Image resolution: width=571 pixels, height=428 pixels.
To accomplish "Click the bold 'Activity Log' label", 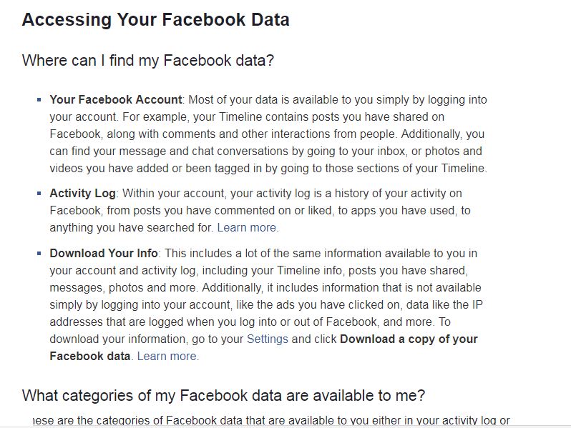I will [x=82, y=194].
